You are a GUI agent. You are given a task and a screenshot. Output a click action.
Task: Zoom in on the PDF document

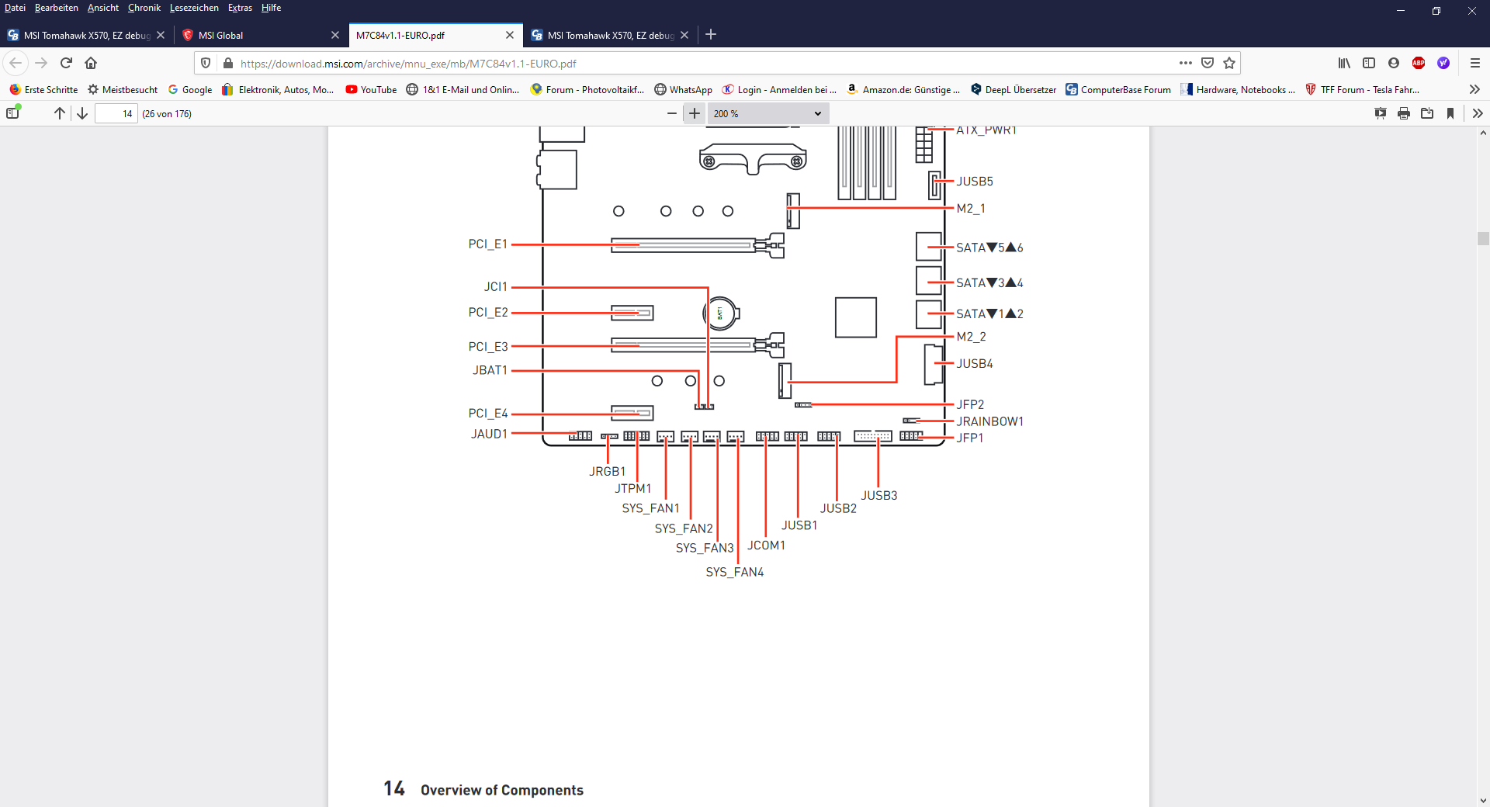pos(695,113)
